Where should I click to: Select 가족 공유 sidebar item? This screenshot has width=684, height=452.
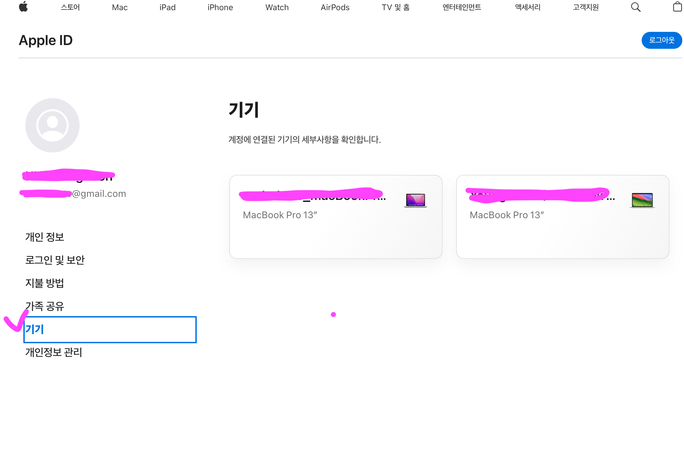click(45, 306)
